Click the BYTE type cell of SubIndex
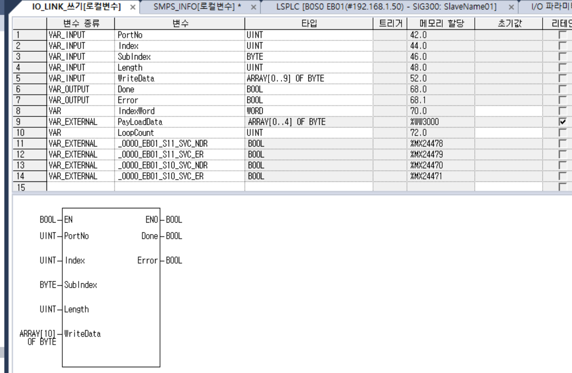572x373 pixels. pos(309,56)
